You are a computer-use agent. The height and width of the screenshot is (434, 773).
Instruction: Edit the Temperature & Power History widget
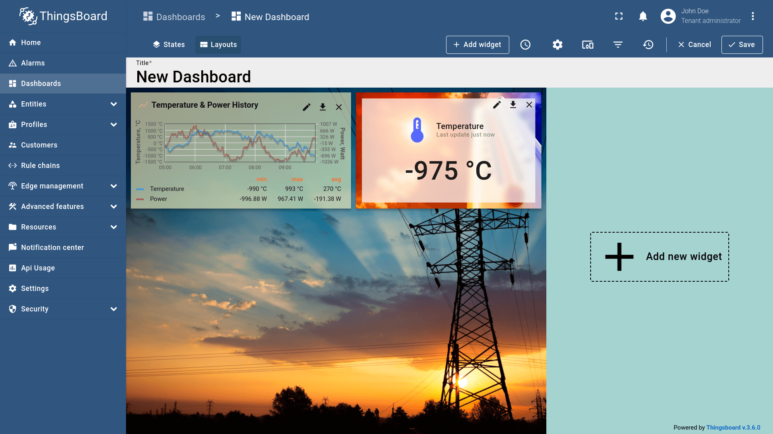[x=306, y=107]
